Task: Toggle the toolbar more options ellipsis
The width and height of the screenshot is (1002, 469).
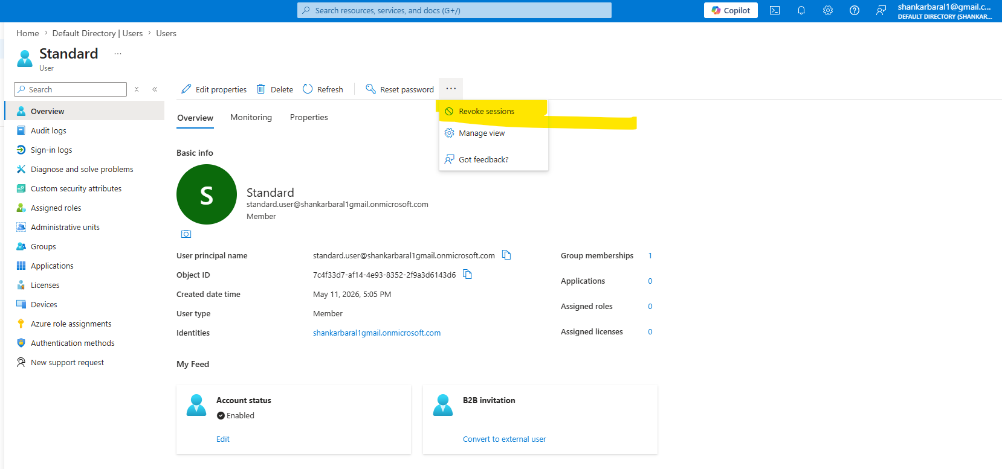Action: point(451,89)
